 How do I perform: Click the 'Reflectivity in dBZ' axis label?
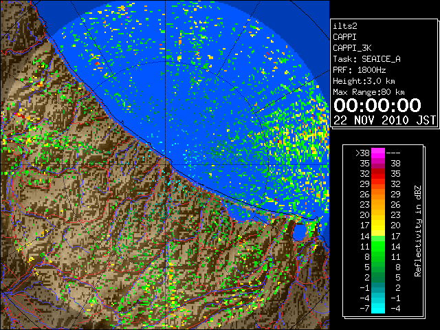(418, 231)
